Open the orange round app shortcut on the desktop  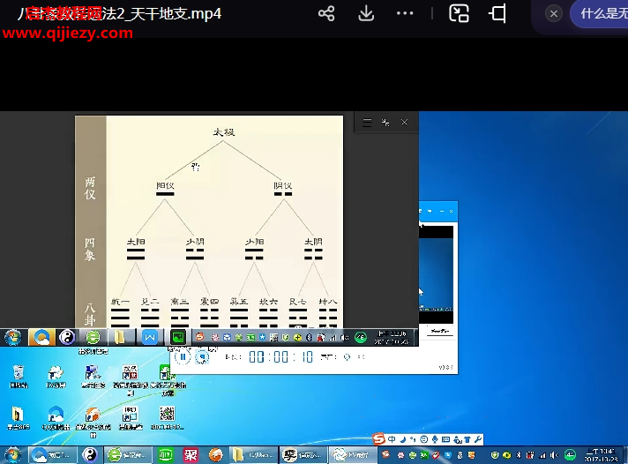pyautogui.click(x=93, y=421)
